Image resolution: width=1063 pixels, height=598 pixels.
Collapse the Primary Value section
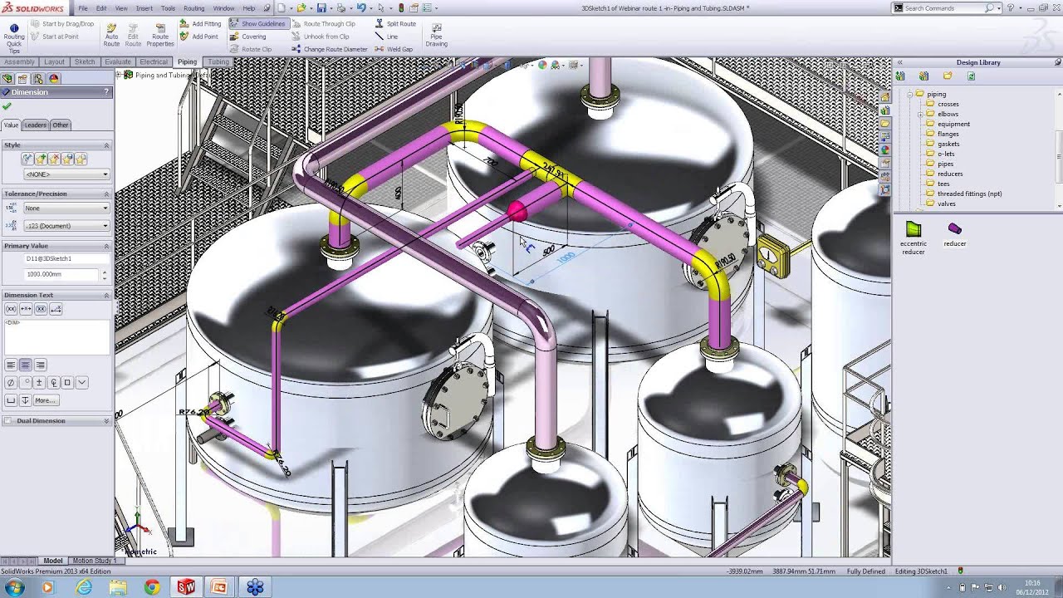click(106, 247)
